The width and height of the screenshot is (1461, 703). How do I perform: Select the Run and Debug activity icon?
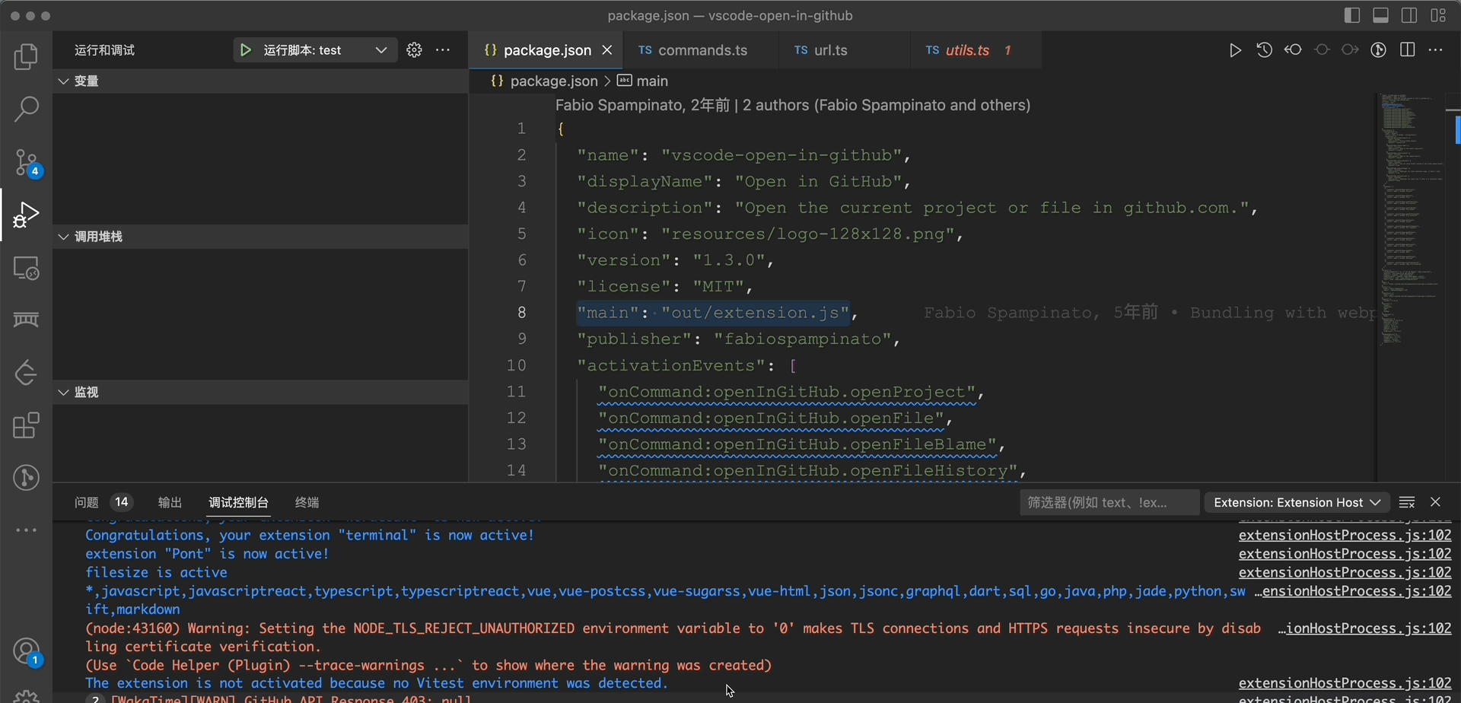tap(26, 215)
